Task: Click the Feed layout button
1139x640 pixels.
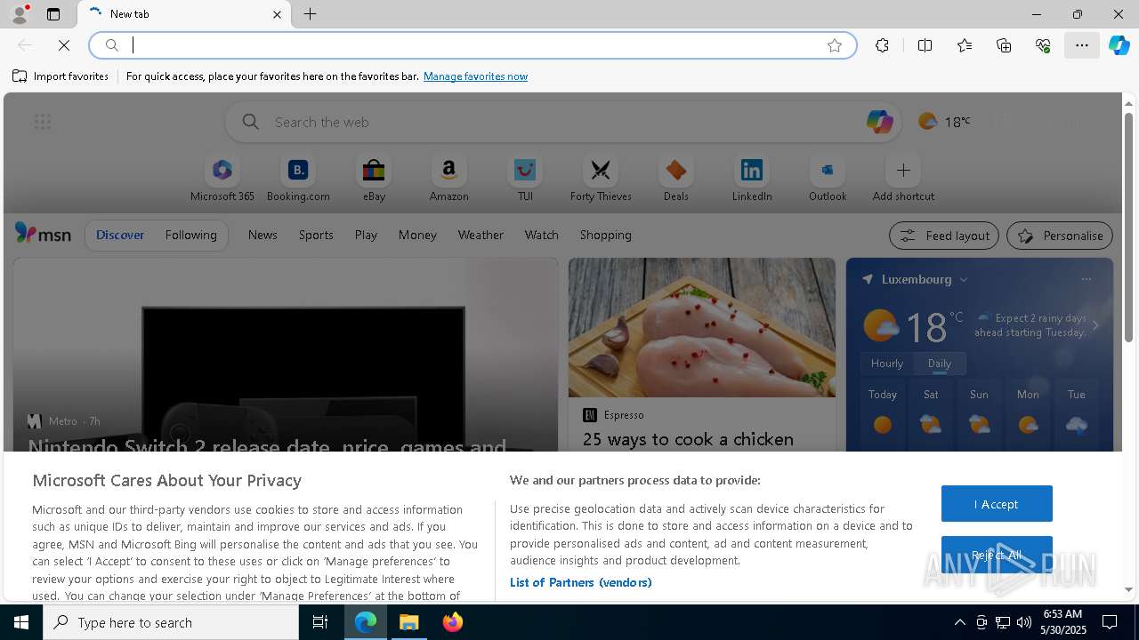Action: tap(944, 236)
